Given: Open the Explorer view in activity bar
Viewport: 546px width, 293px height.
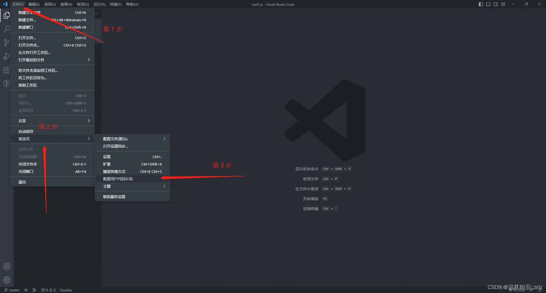Looking at the screenshot, I should pos(7,15).
